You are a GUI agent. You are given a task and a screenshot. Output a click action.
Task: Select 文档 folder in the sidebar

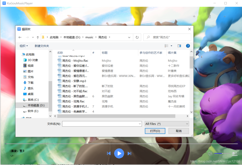pos(28,77)
